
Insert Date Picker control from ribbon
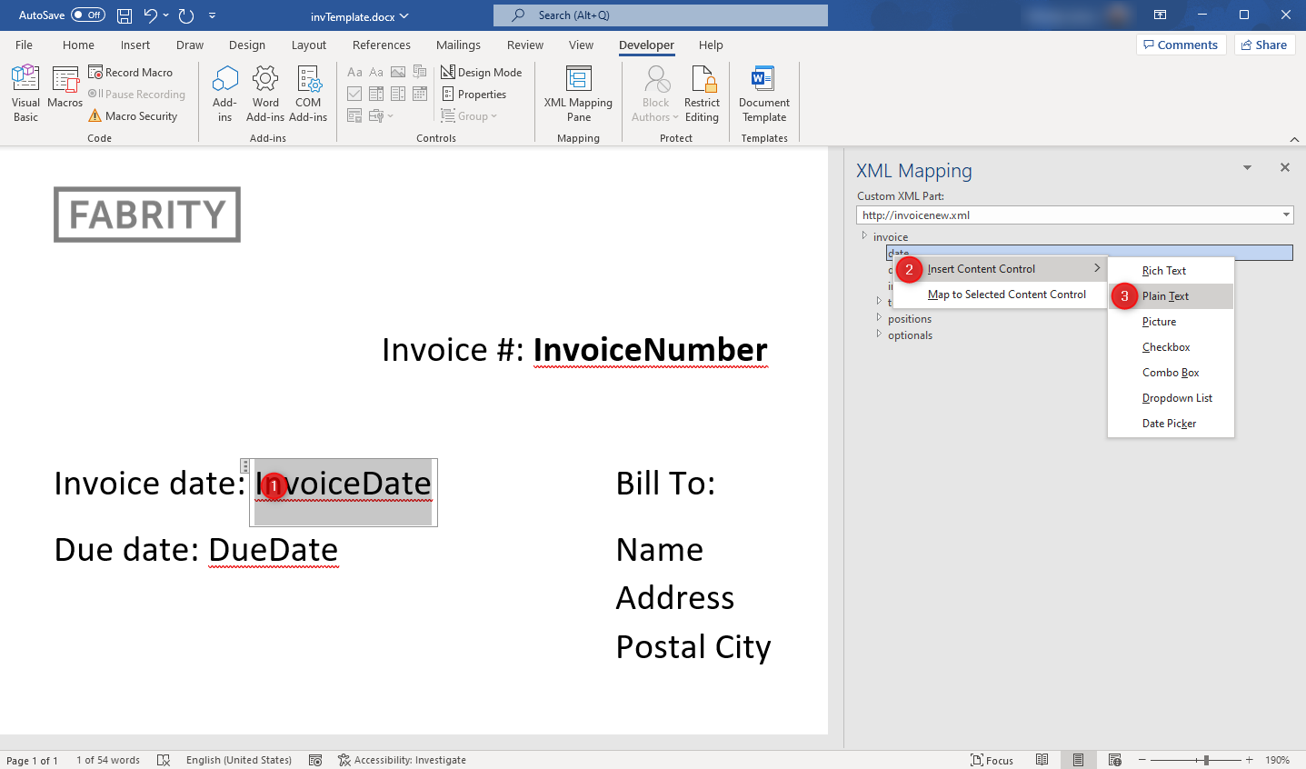click(x=420, y=94)
